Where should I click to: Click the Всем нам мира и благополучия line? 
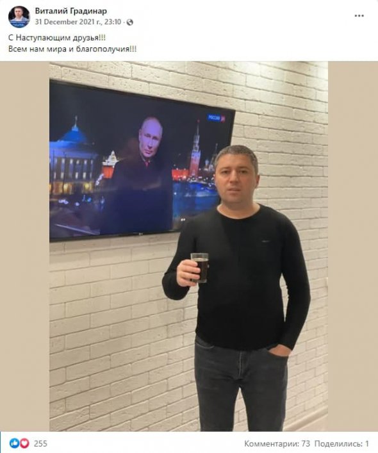[72, 49]
